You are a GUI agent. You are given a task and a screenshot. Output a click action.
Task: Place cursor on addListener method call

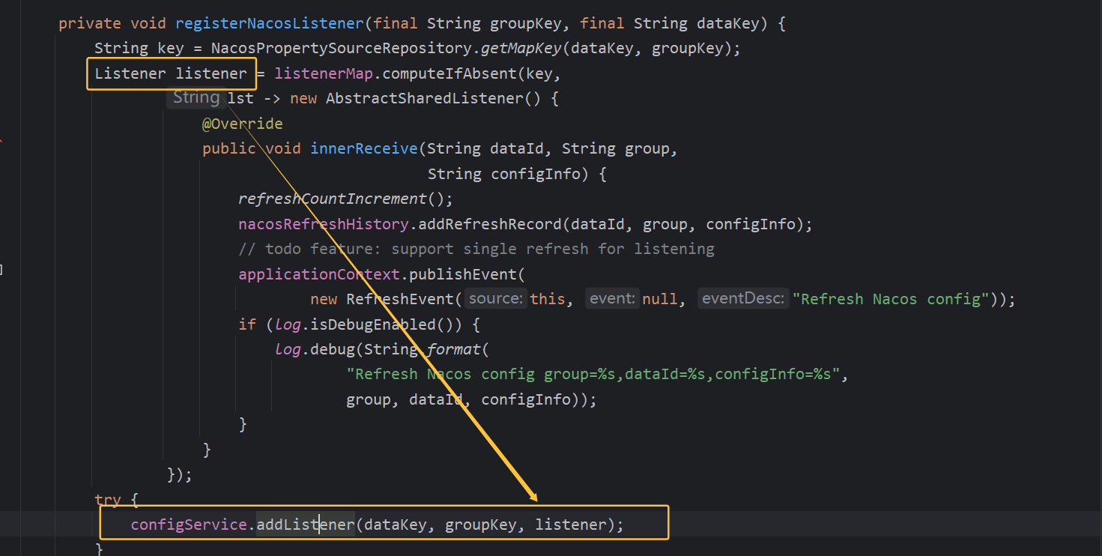[306, 525]
